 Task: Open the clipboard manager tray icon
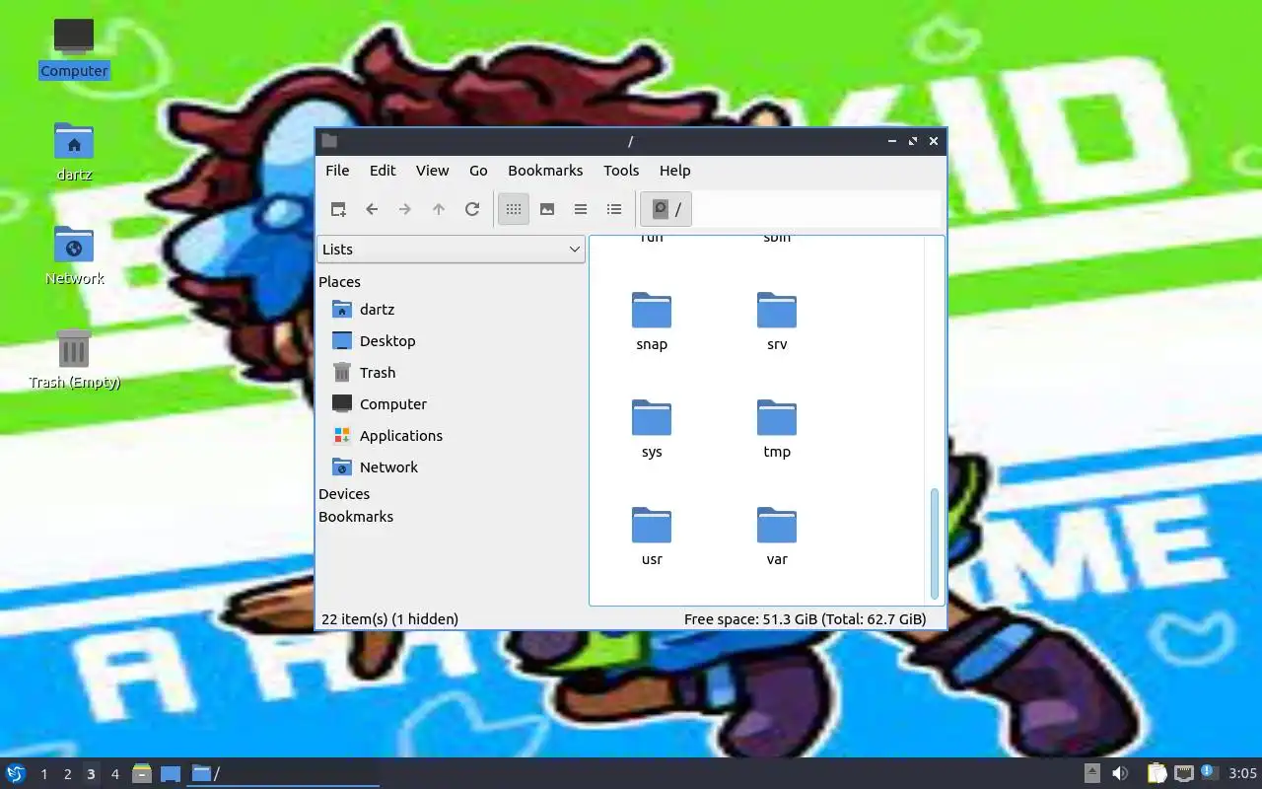coord(1157,773)
